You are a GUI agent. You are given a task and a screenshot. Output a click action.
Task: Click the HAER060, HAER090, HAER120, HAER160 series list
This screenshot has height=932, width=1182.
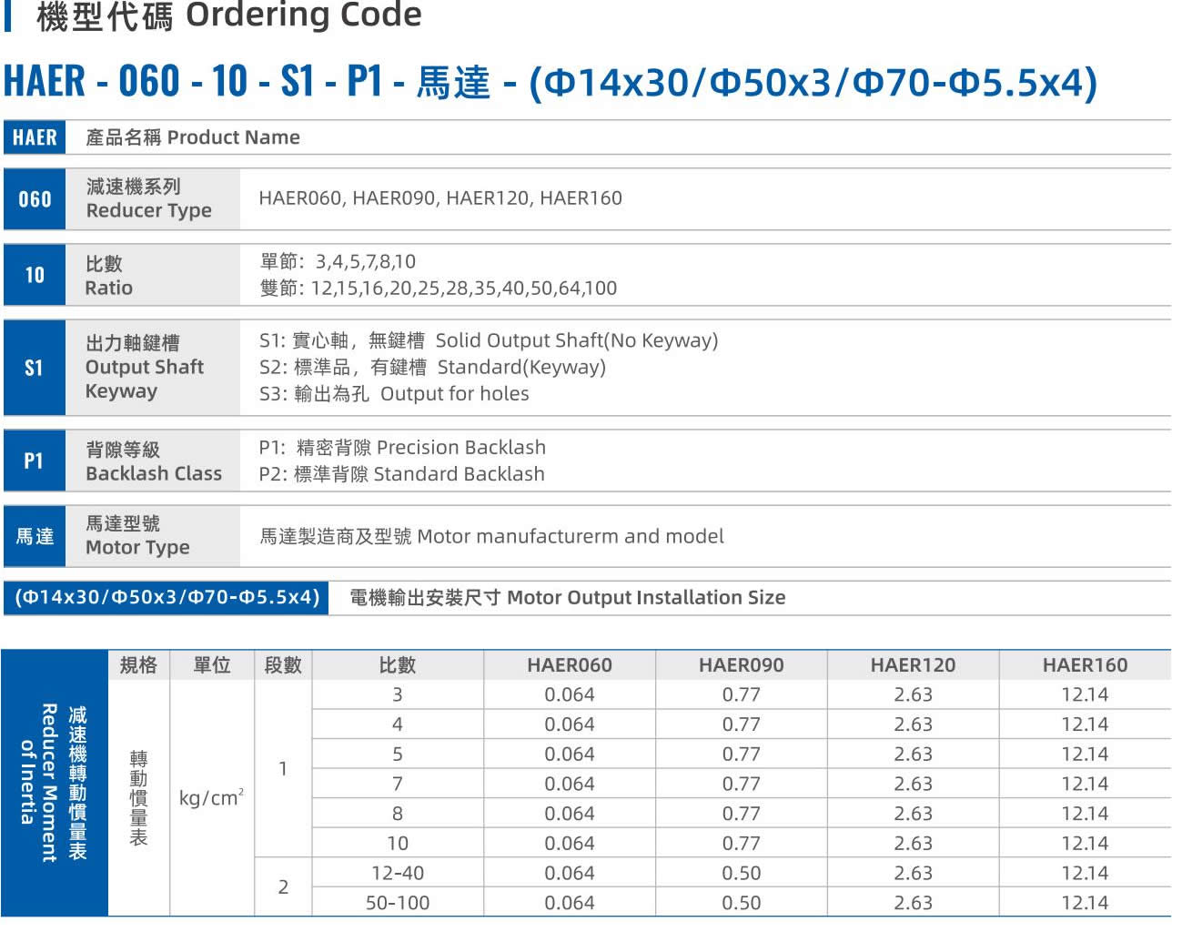tap(440, 198)
